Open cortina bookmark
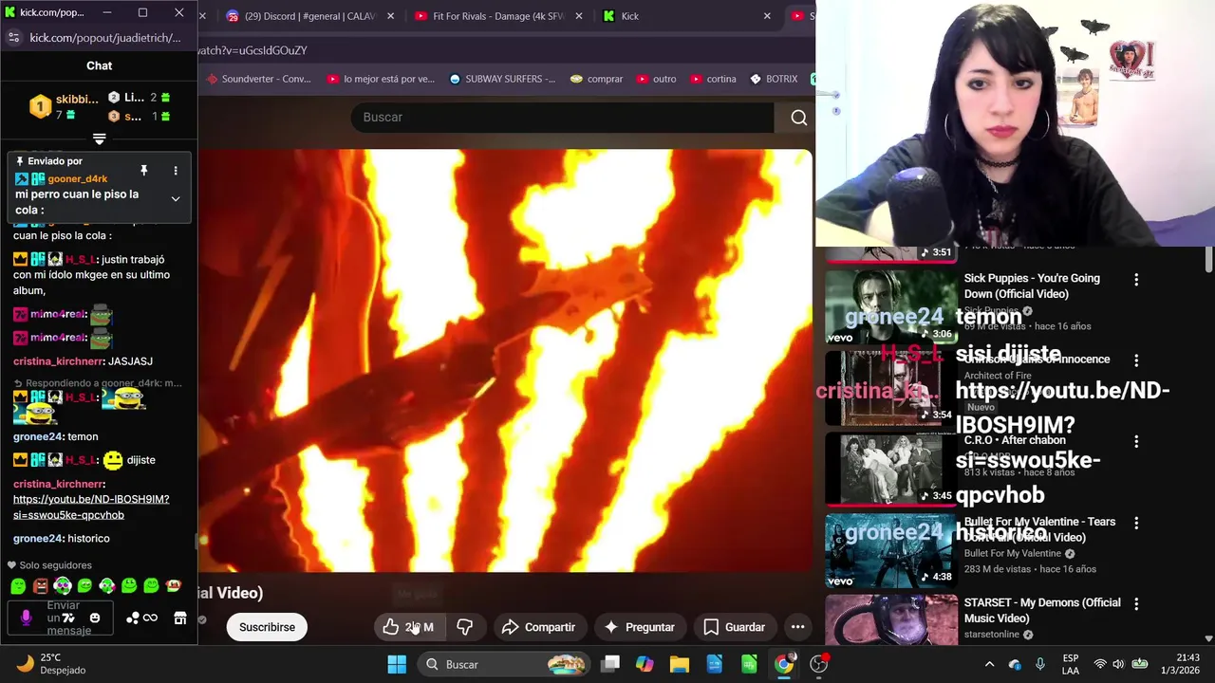Image resolution: width=1215 pixels, height=683 pixels. pyautogui.click(x=713, y=79)
